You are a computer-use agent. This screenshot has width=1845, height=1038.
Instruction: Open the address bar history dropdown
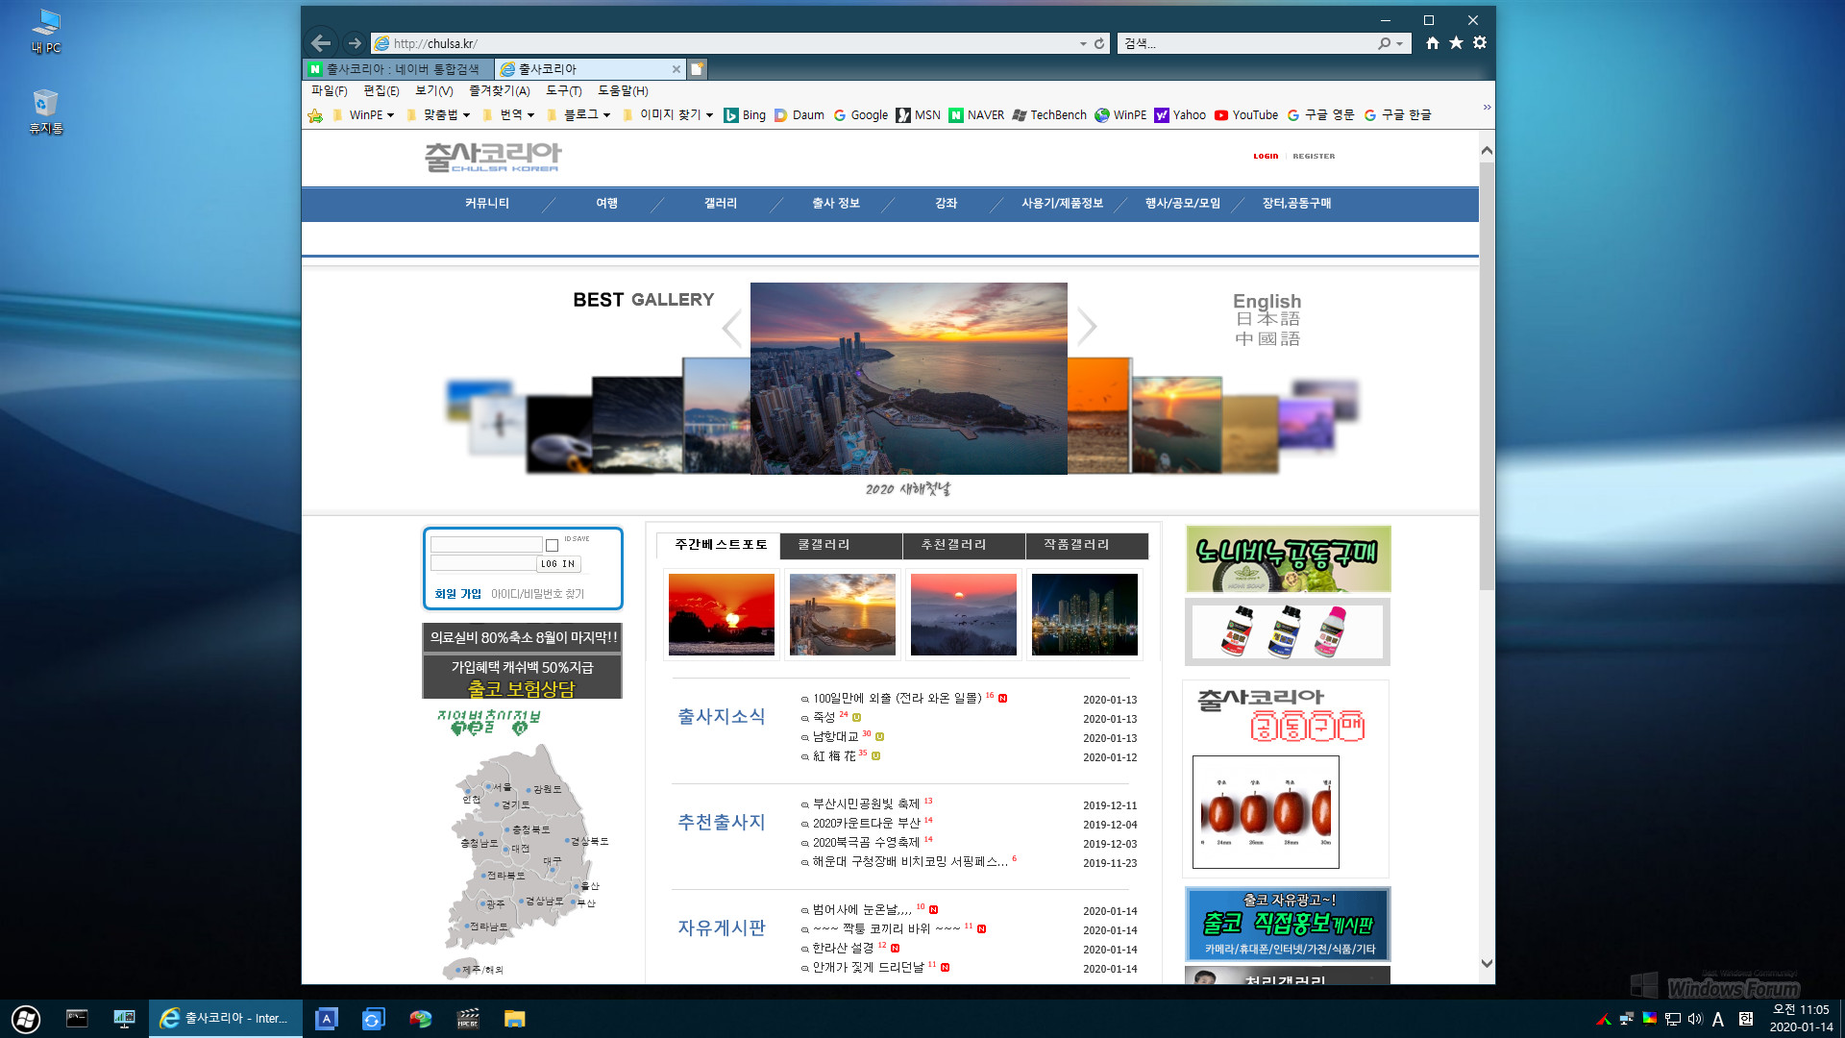pyautogui.click(x=1083, y=43)
